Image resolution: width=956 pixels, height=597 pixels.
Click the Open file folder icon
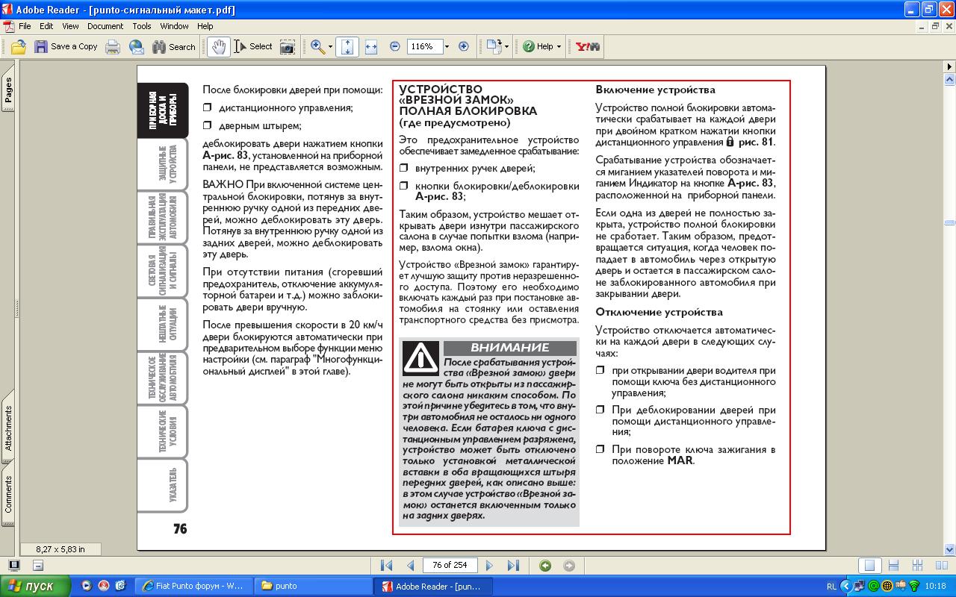(x=18, y=46)
